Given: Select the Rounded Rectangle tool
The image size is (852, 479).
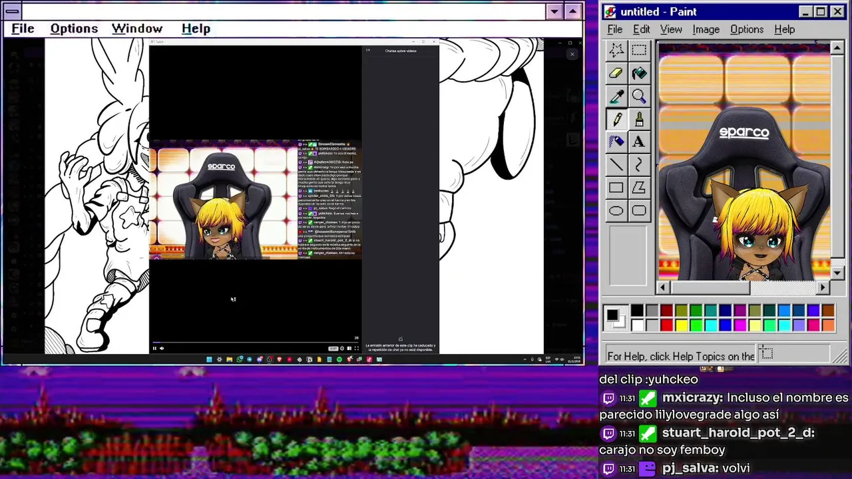Looking at the screenshot, I should (x=639, y=211).
